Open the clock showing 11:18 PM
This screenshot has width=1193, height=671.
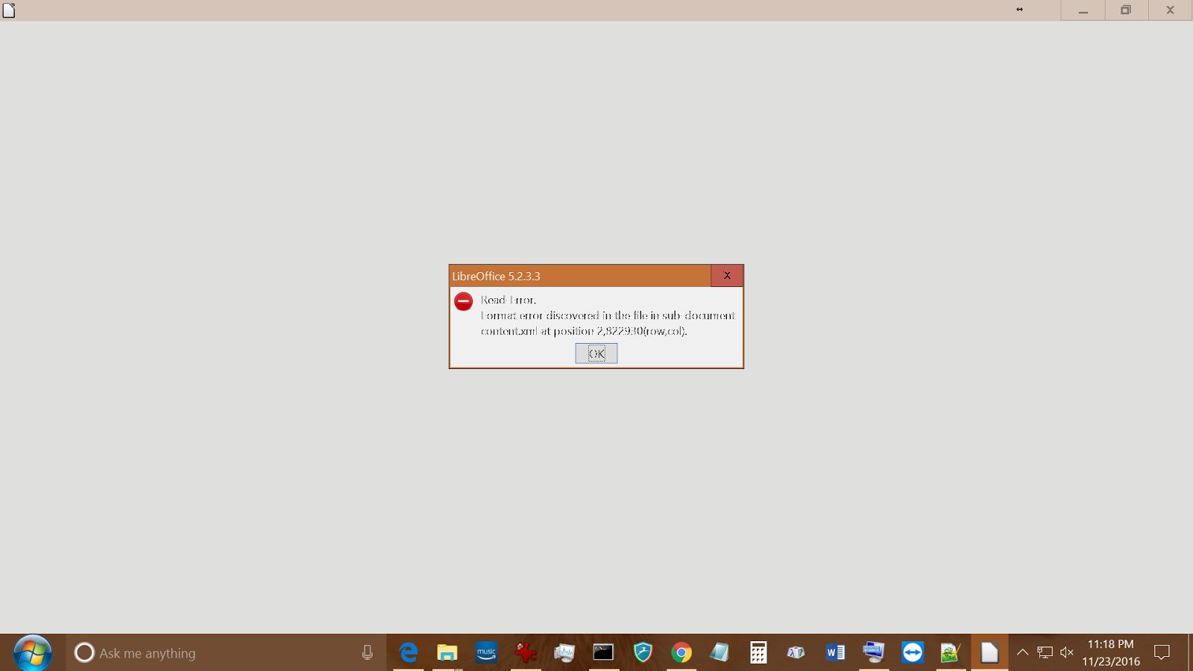pos(1111,653)
